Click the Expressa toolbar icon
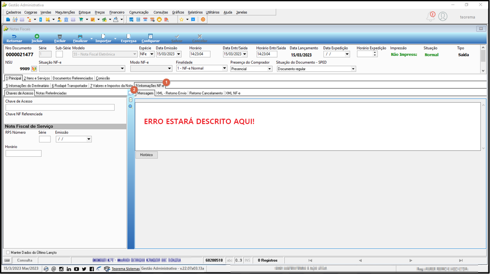Image resolution: width=490 pixels, height=274 pixels. [128, 37]
